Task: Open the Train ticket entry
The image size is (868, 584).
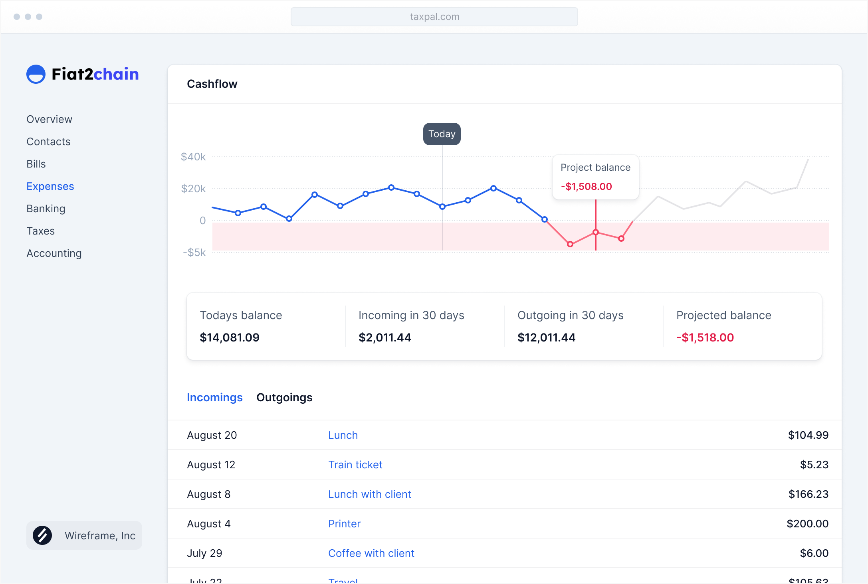Action: (355, 465)
